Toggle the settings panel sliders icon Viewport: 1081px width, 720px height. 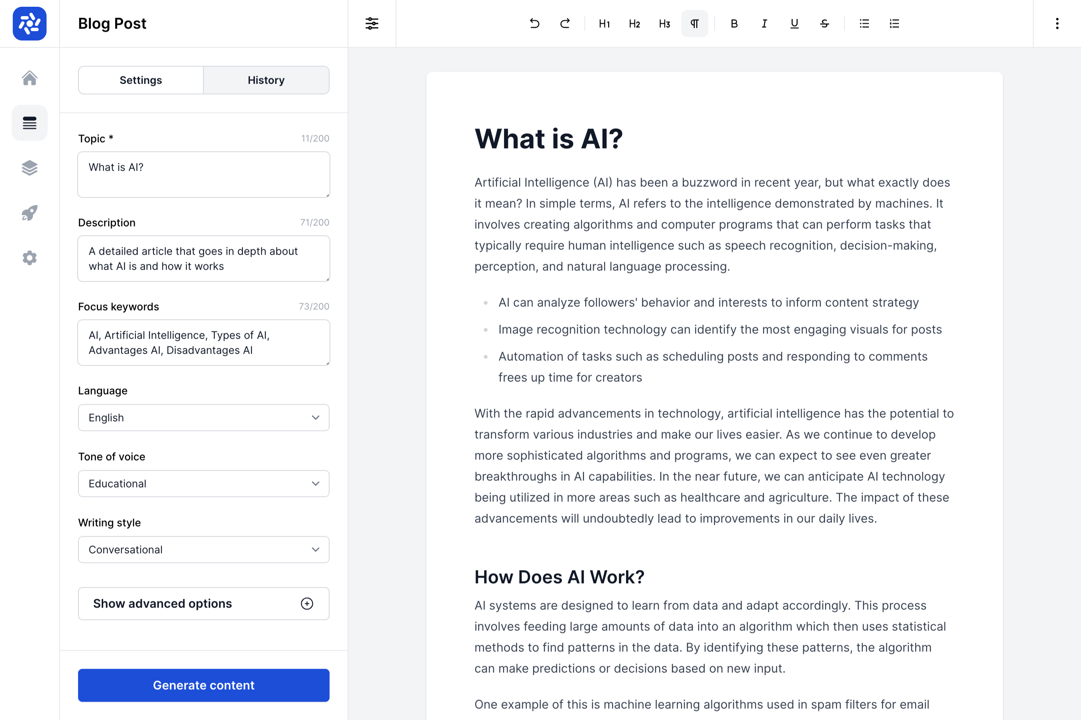(x=372, y=23)
